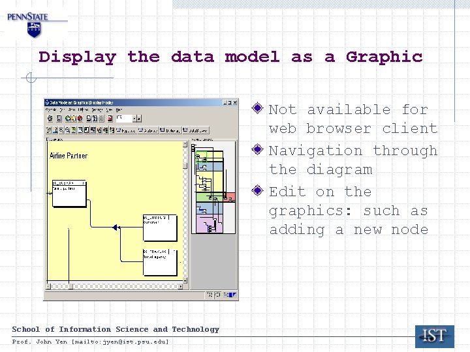Open the Edit menu
Viewport: 470px width, 352px height.
pos(63,110)
